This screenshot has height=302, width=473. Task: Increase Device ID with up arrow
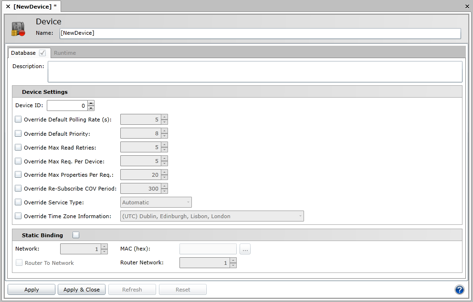point(91,103)
